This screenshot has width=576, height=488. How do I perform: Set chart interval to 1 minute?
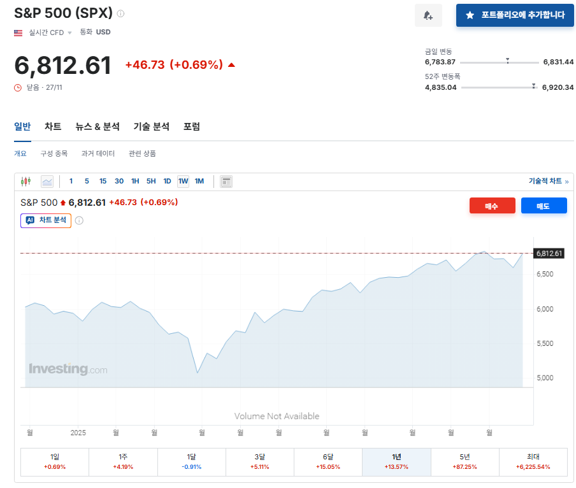coord(71,181)
